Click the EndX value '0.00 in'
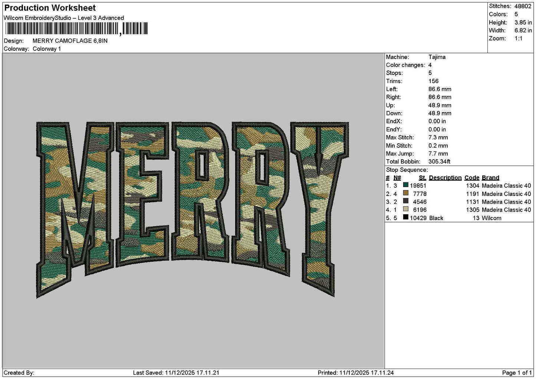Viewport: 536px width, 379px height. point(437,121)
